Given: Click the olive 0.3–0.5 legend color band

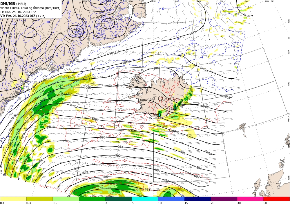Looking at the screenshot, I should point(39,199).
